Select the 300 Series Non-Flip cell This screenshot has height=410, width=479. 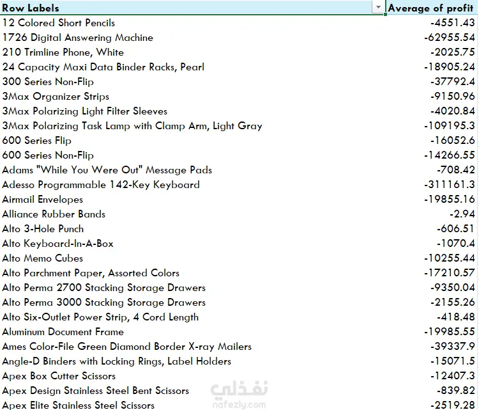point(48,82)
